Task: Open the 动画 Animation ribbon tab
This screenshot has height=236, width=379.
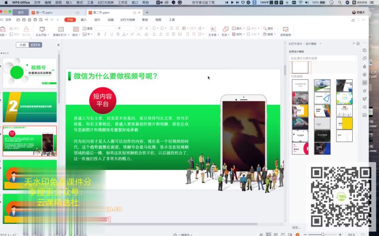Action: (111, 20)
